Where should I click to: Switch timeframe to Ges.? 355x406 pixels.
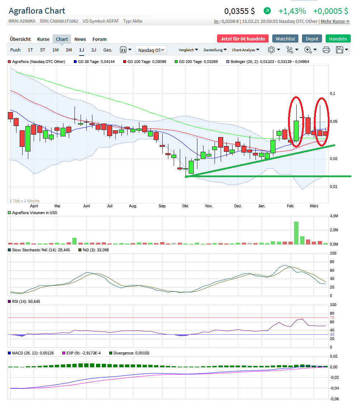107,50
